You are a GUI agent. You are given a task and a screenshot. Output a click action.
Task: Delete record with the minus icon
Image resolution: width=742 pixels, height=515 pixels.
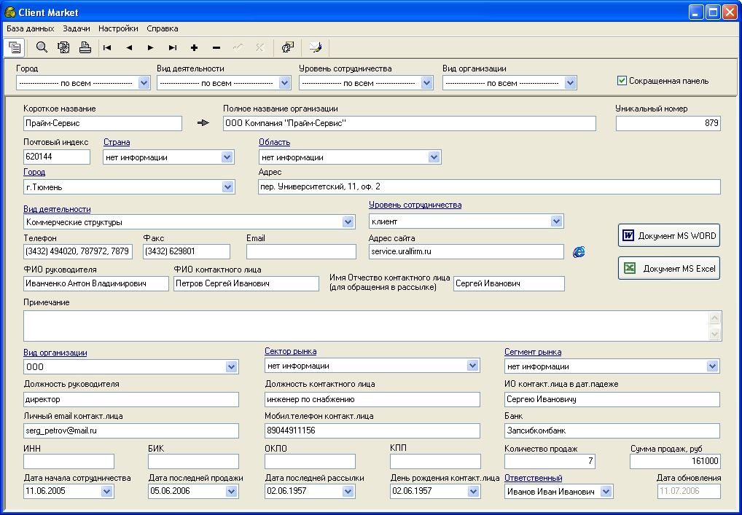[216, 47]
